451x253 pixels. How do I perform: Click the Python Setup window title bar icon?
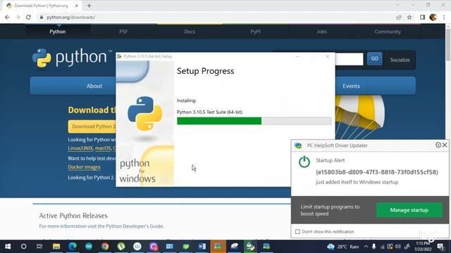[x=119, y=56]
